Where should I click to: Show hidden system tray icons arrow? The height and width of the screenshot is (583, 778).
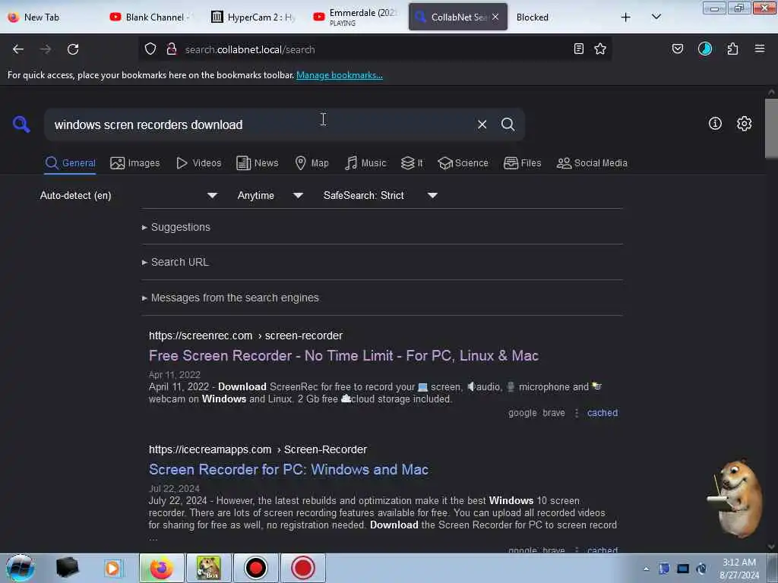(x=646, y=569)
